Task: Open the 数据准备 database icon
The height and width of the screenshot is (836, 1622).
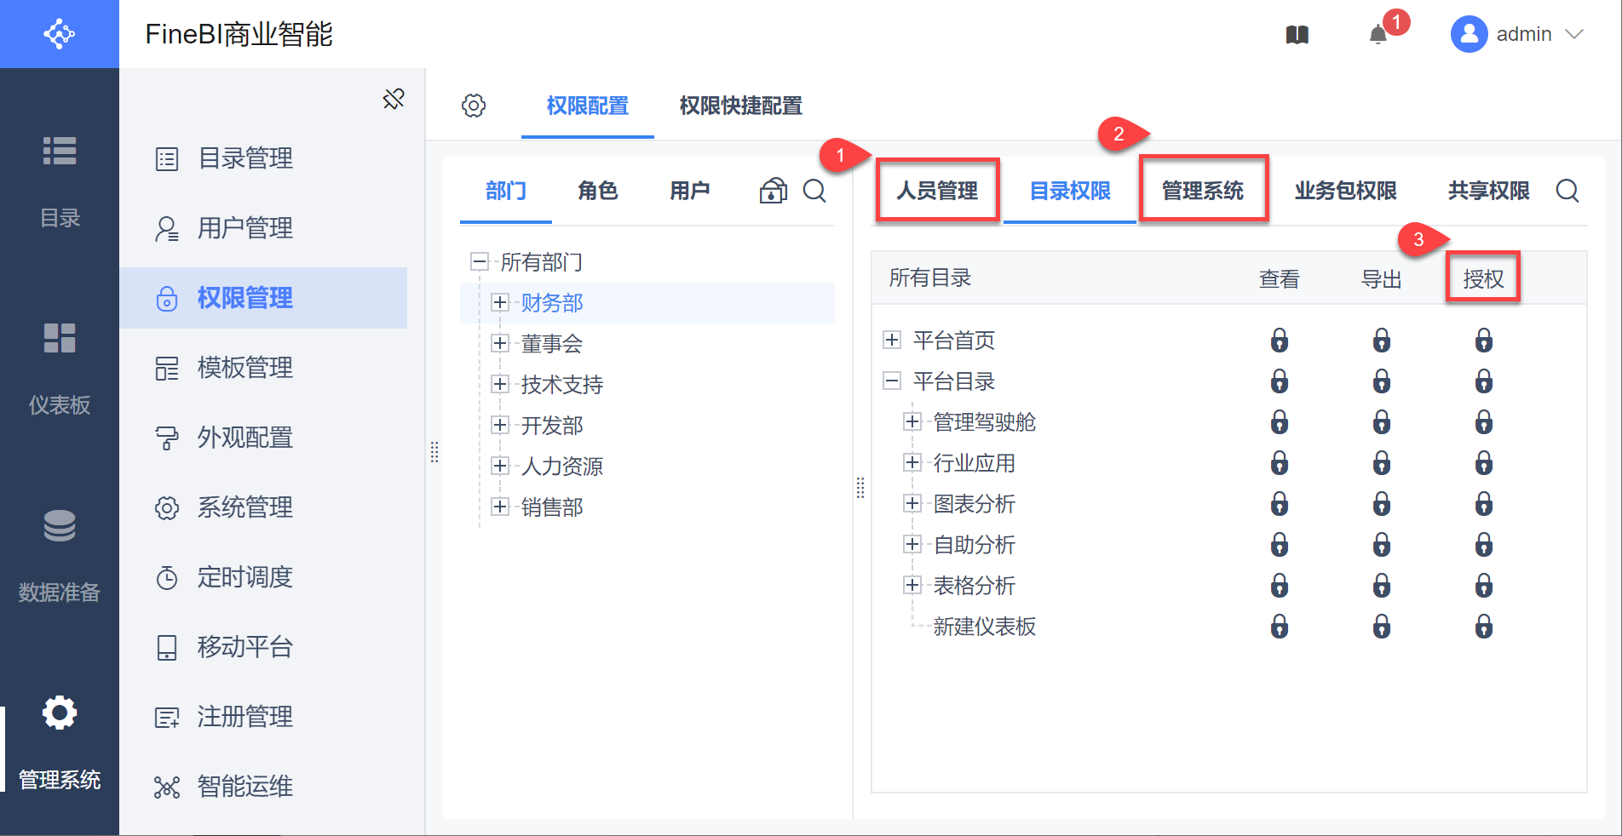Action: pyautogui.click(x=60, y=526)
